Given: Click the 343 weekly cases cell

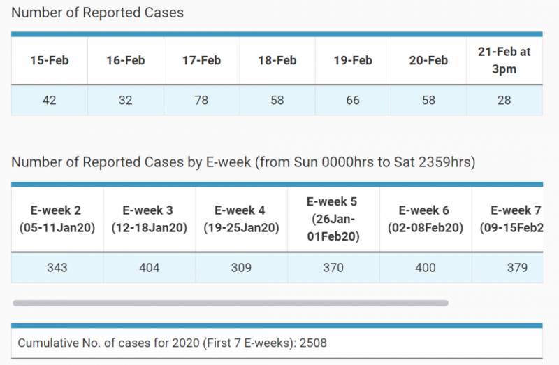Looking at the screenshot, I should coord(57,268).
